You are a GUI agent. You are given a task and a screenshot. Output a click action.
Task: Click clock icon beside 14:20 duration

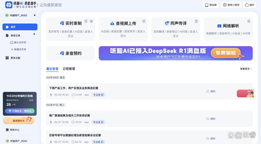[73, 122]
